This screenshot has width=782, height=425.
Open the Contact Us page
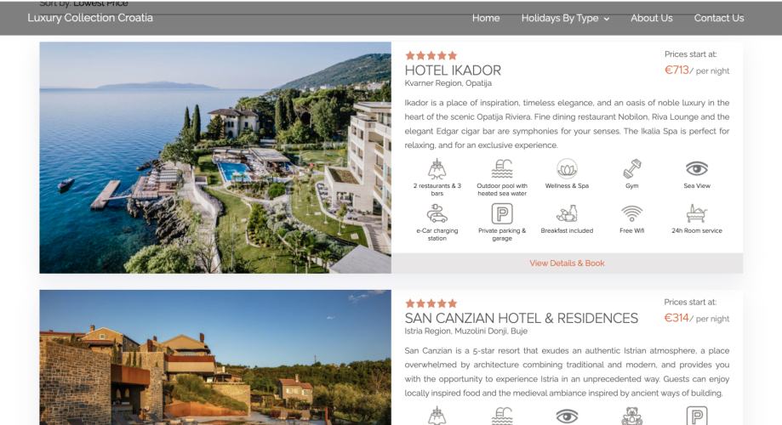(719, 18)
